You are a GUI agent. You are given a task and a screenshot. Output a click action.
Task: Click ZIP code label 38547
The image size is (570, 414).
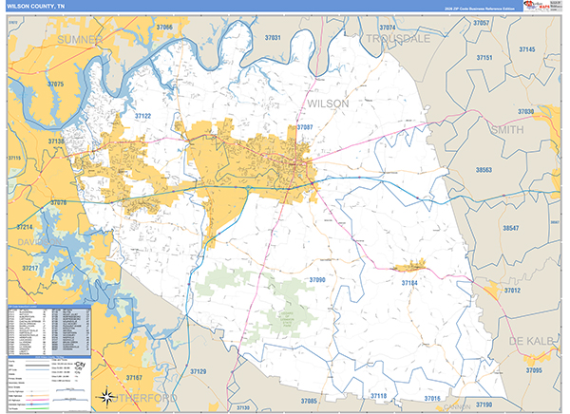coord(511,228)
